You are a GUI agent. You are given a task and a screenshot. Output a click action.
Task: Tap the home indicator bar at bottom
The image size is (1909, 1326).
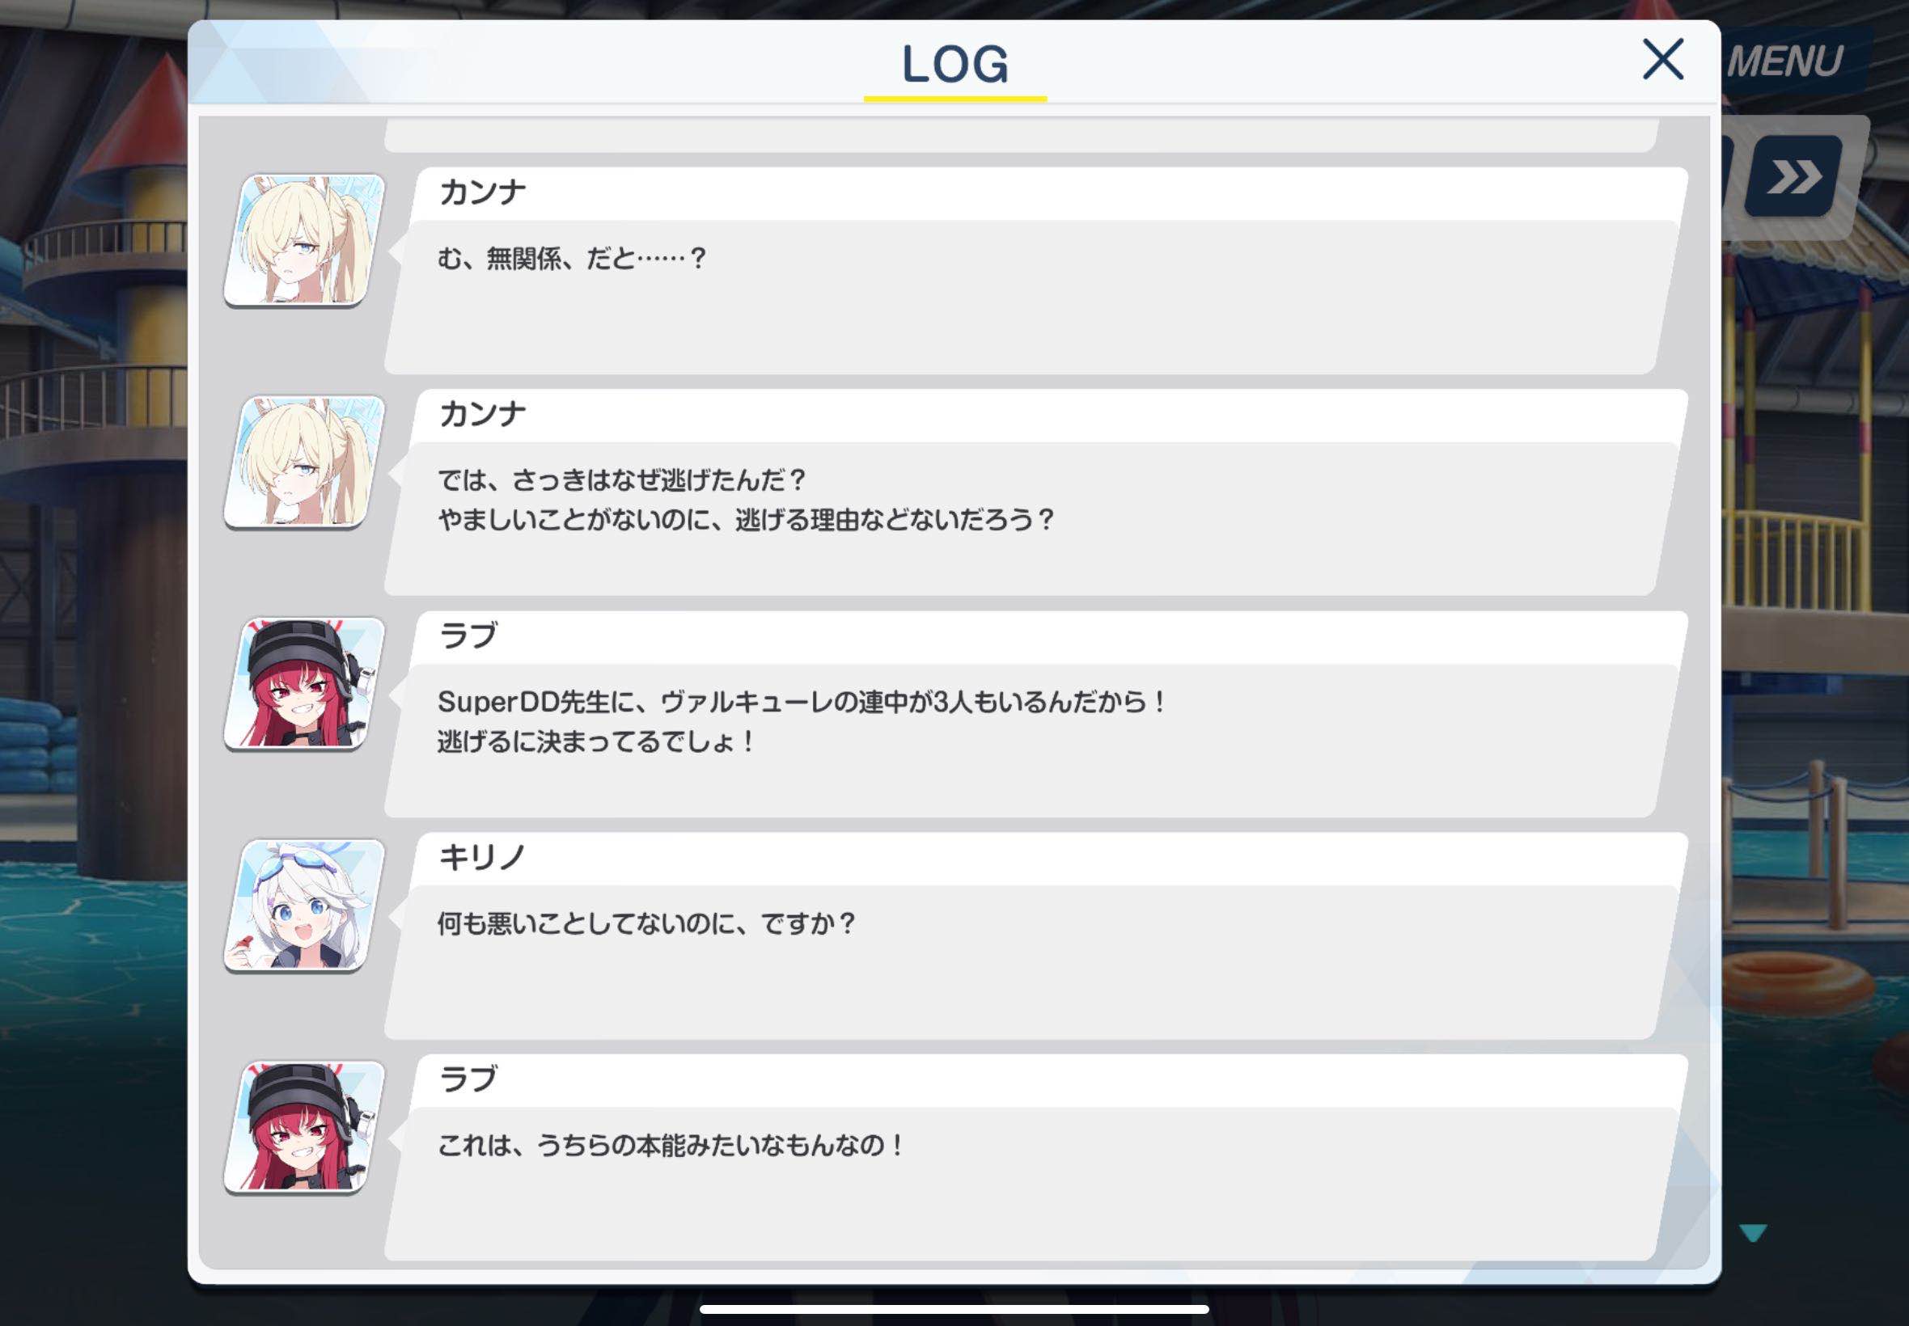954,1309
